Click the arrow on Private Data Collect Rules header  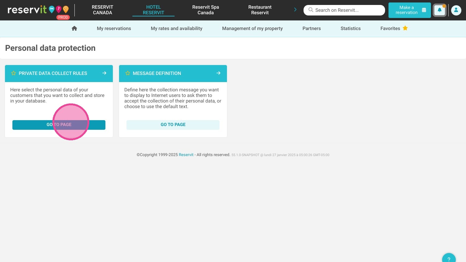(104, 73)
